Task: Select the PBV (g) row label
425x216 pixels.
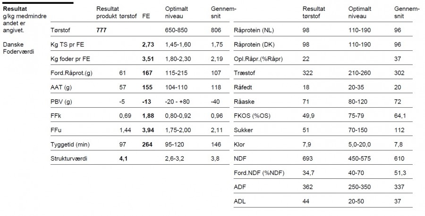Action: 61,102
